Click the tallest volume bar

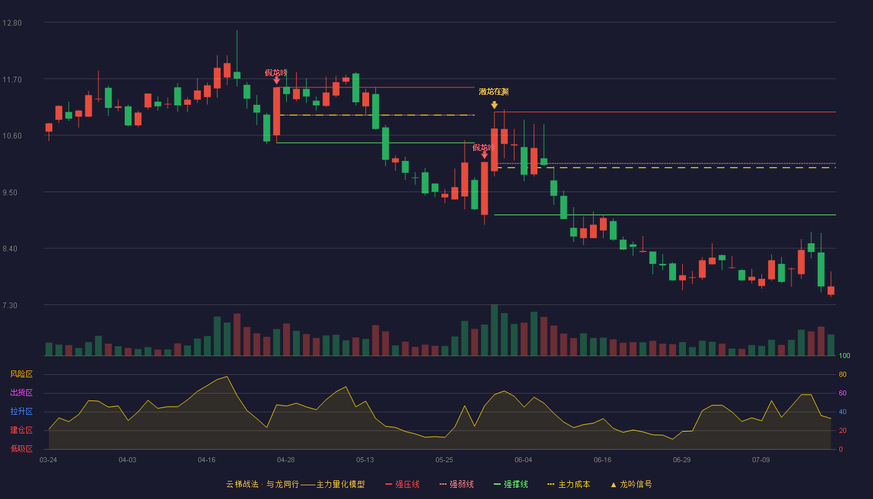[494, 330]
